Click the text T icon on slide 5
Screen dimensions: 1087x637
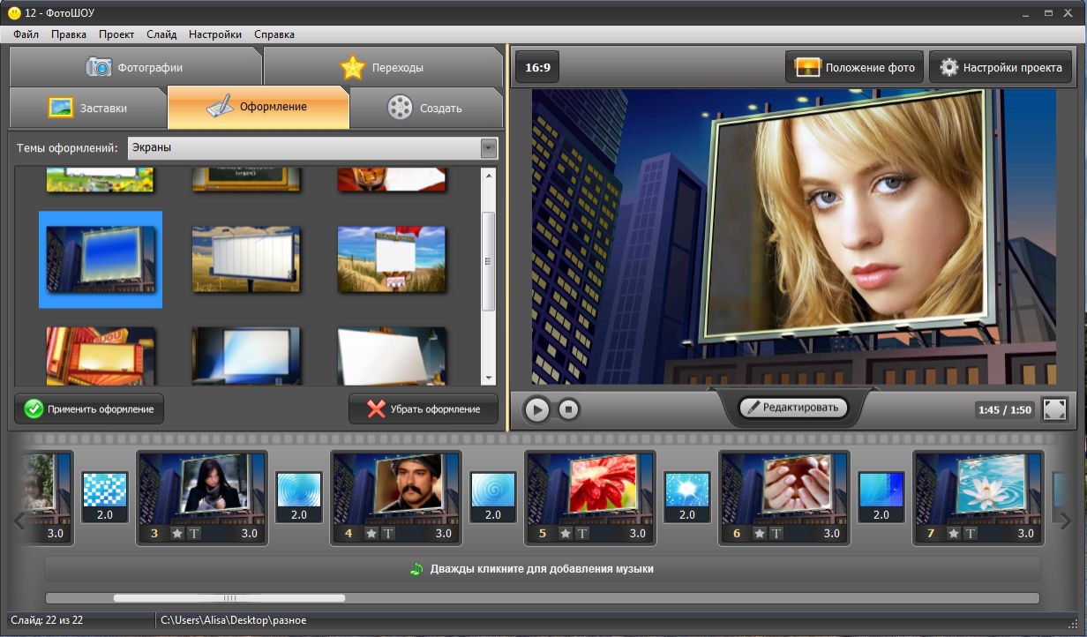pos(582,533)
